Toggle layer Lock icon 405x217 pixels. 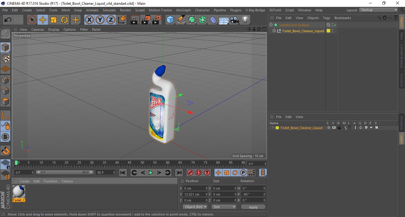pos(350,128)
